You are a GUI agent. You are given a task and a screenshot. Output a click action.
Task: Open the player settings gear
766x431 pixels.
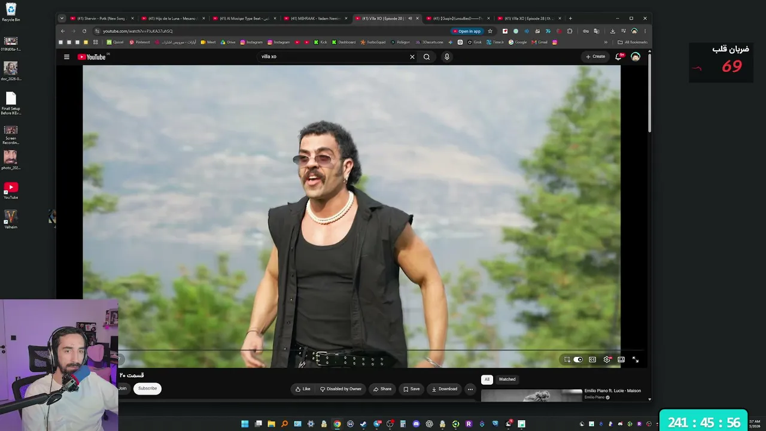click(x=607, y=360)
